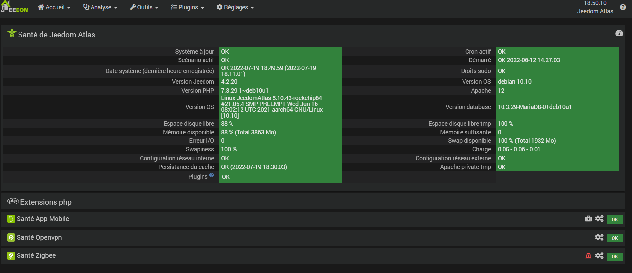Open the Analyse menu
Viewport: 632px width, 273px height.
point(100,7)
